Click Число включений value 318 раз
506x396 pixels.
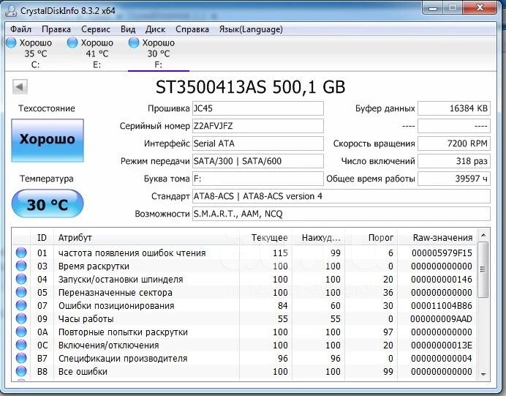click(454, 161)
